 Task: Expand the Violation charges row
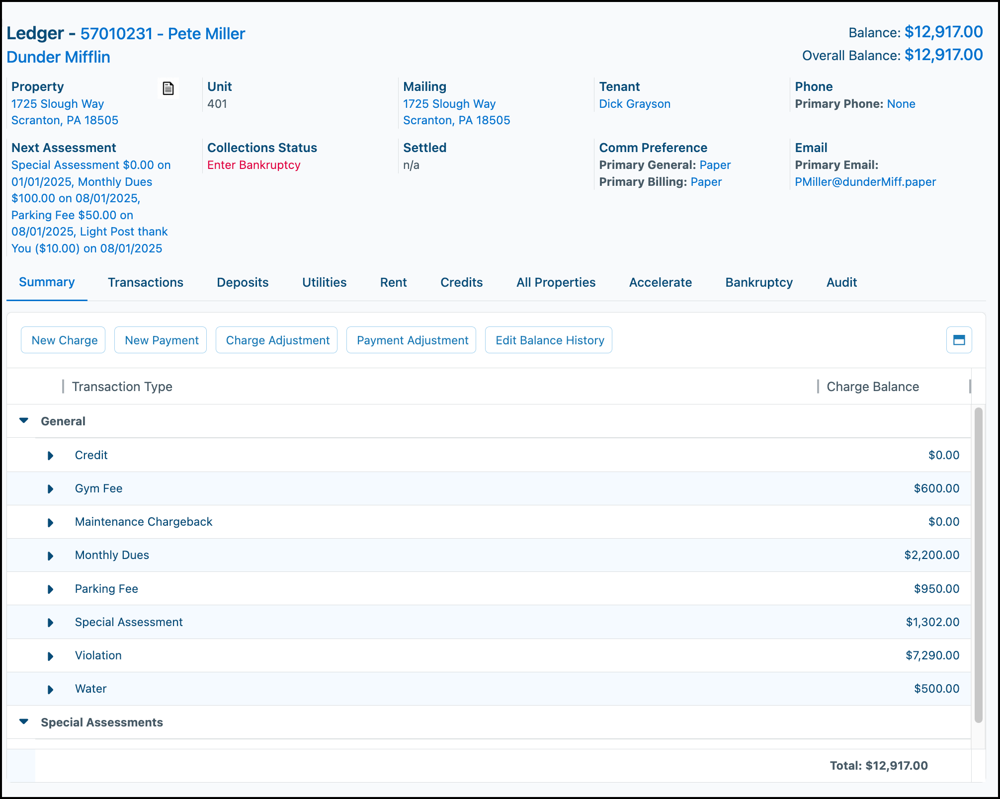[50, 655]
